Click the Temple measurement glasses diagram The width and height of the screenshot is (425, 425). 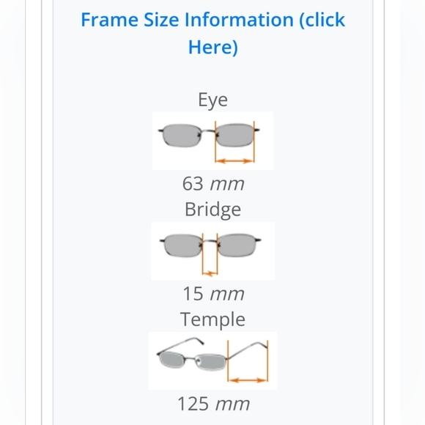[x=212, y=361]
